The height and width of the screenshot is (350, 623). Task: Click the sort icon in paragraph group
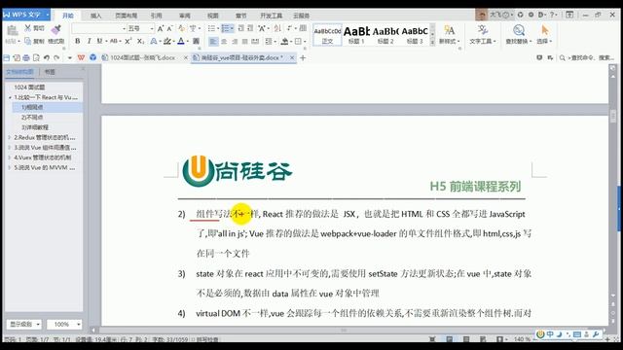pyautogui.click(x=277, y=28)
